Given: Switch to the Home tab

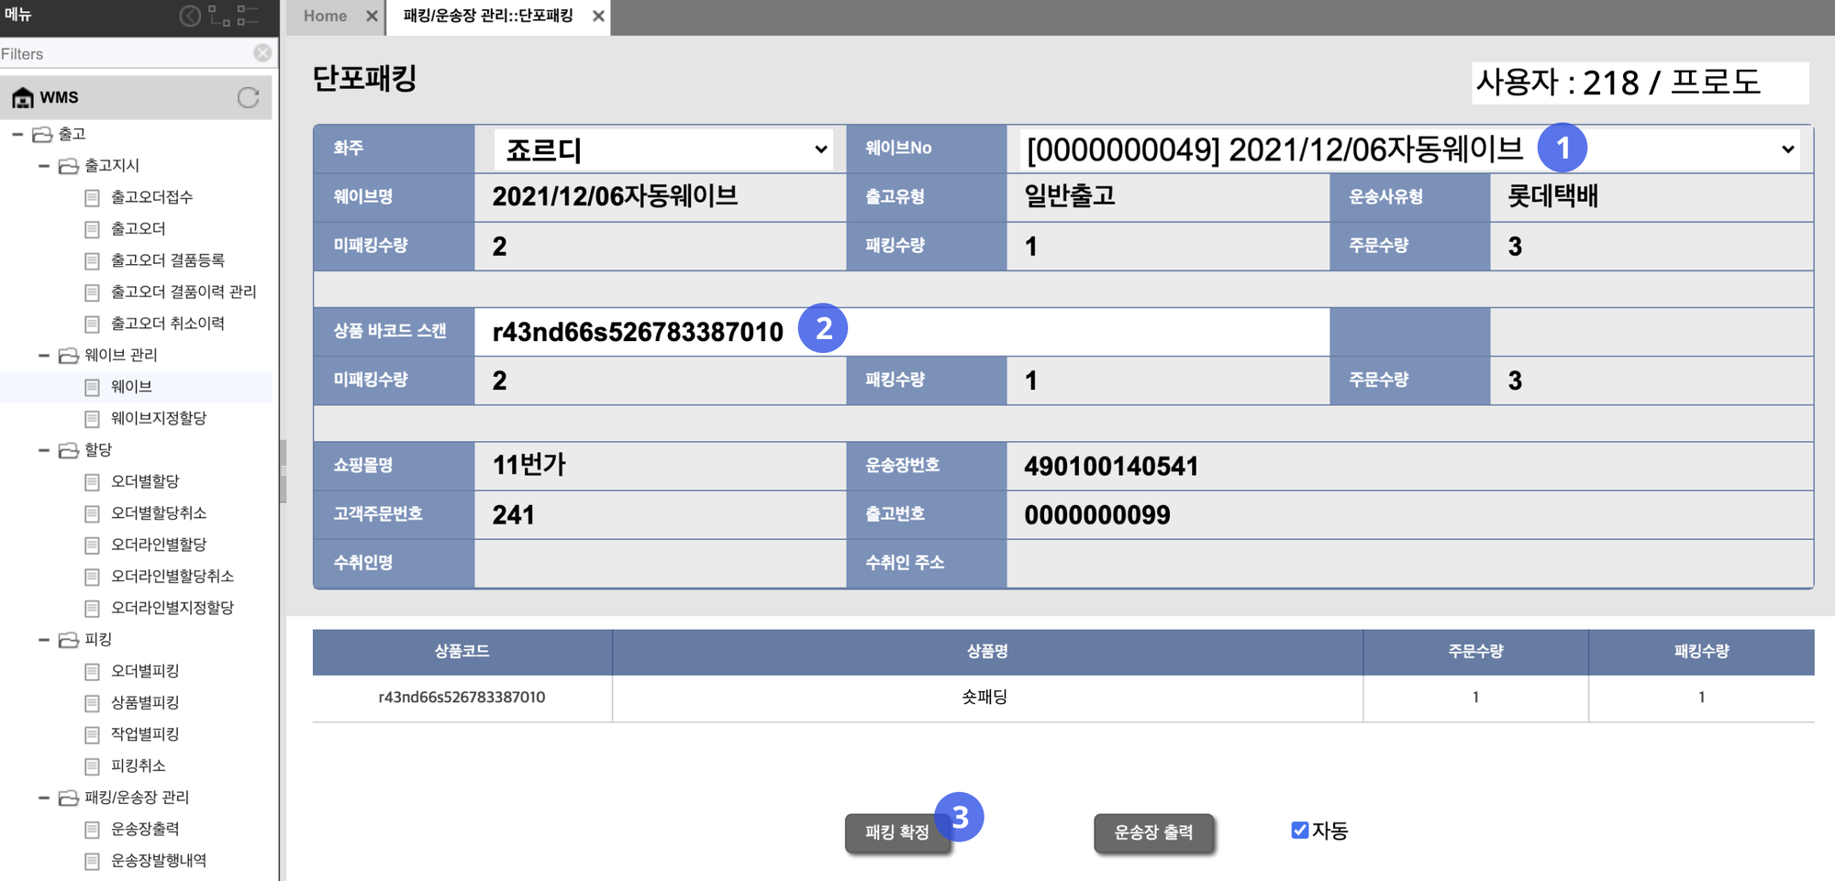Looking at the screenshot, I should [x=326, y=17].
